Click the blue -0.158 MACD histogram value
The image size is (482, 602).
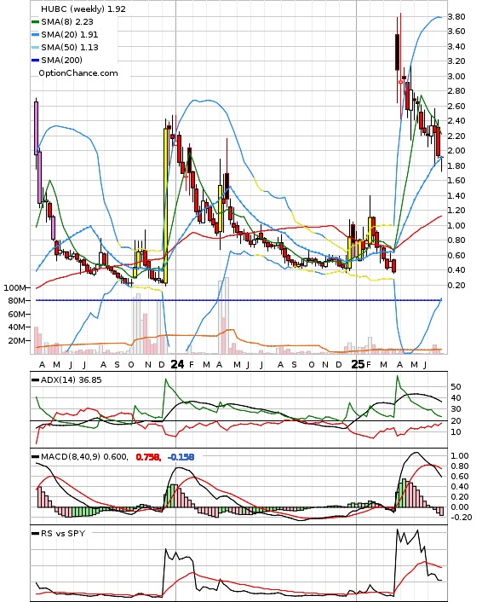point(181,457)
